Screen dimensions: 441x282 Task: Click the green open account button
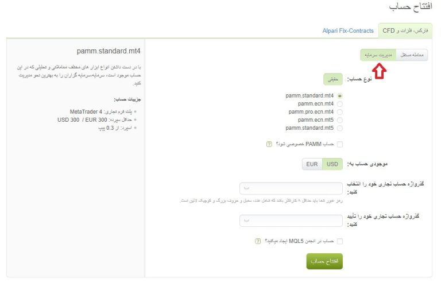(324, 261)
